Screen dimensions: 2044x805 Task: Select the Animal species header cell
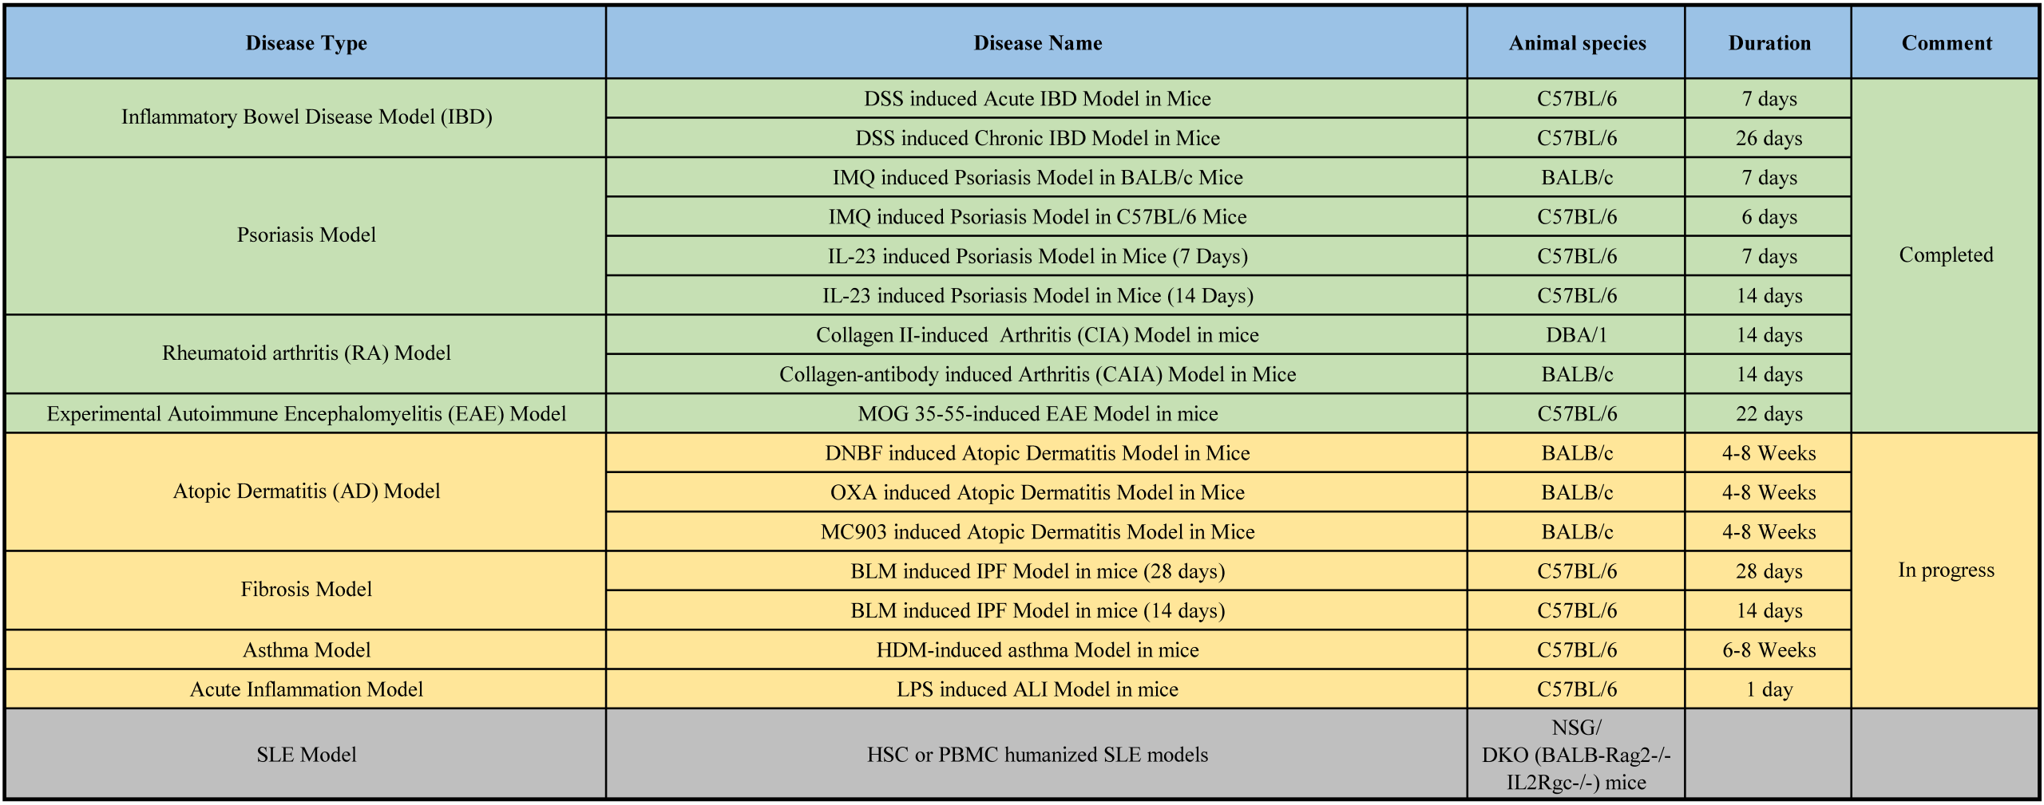(1576, 43)
